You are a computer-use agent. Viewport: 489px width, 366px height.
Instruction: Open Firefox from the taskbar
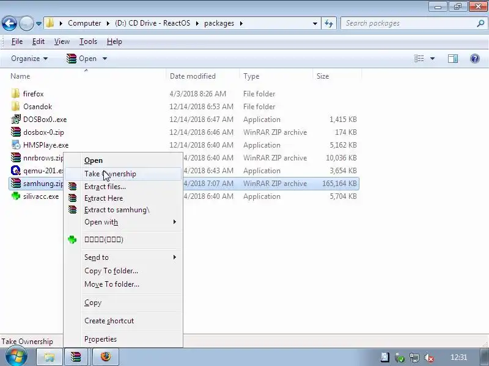coord(106,357)
